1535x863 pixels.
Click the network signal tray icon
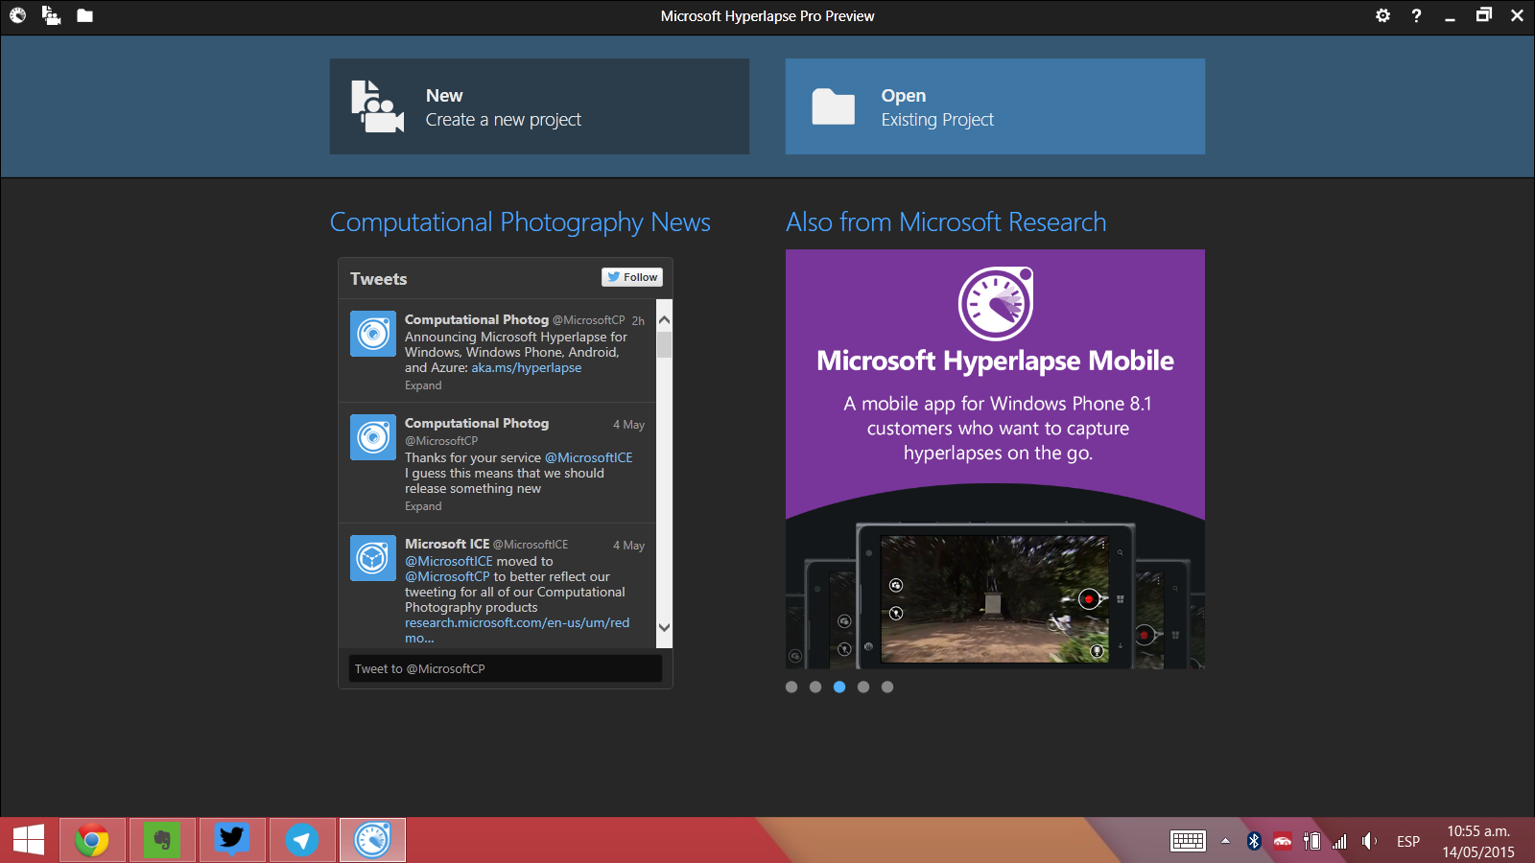click(1339, 841)
